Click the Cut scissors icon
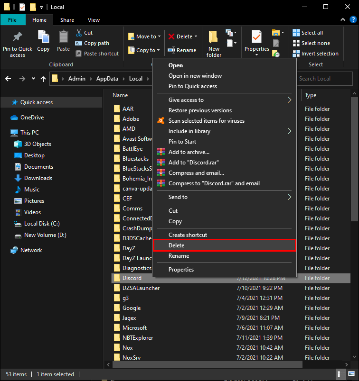359x381 pixels. [79, 33]
